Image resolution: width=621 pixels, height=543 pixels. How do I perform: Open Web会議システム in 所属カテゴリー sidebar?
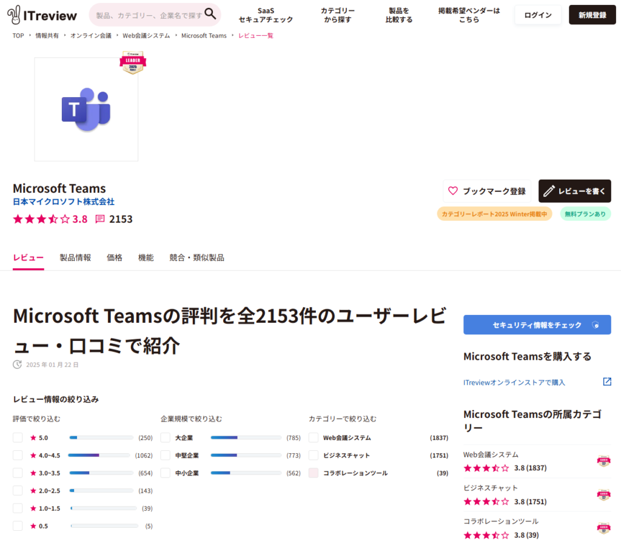click(x=491, y=454)
